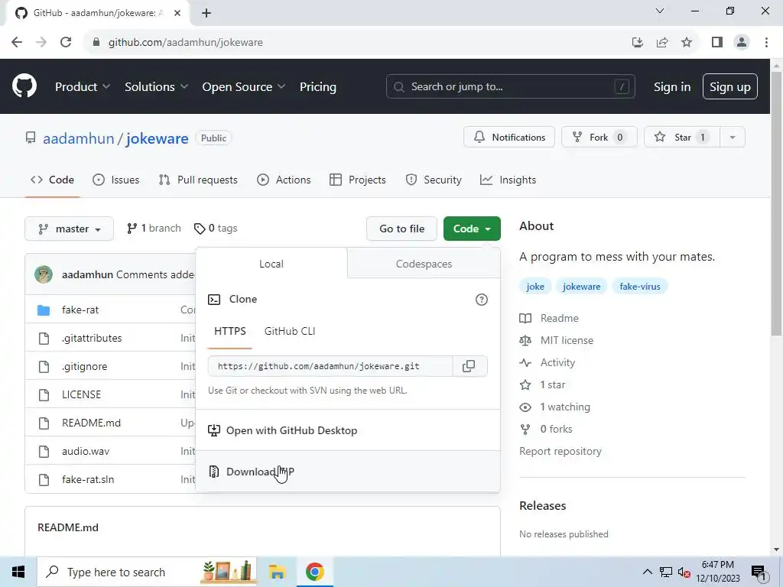Click the search magnifier icon in GitHub search
This screenshot has width=783, height=587.
pyautogui.click(x=398, y=87)
